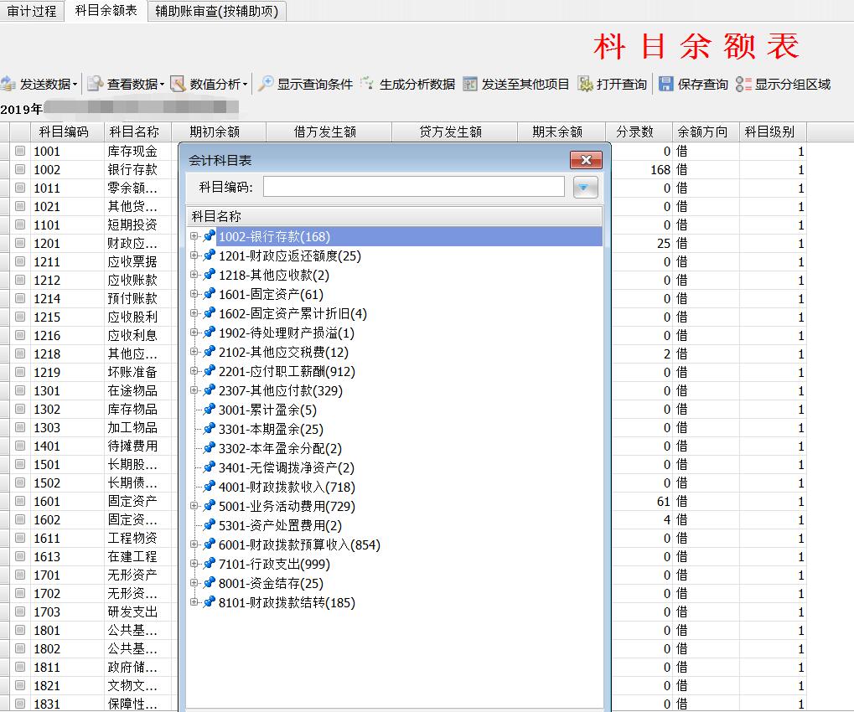Viewport: 854px width, 712px height.
Task: Click the 发送数据 toolbar icon
Action: point(9,84)
